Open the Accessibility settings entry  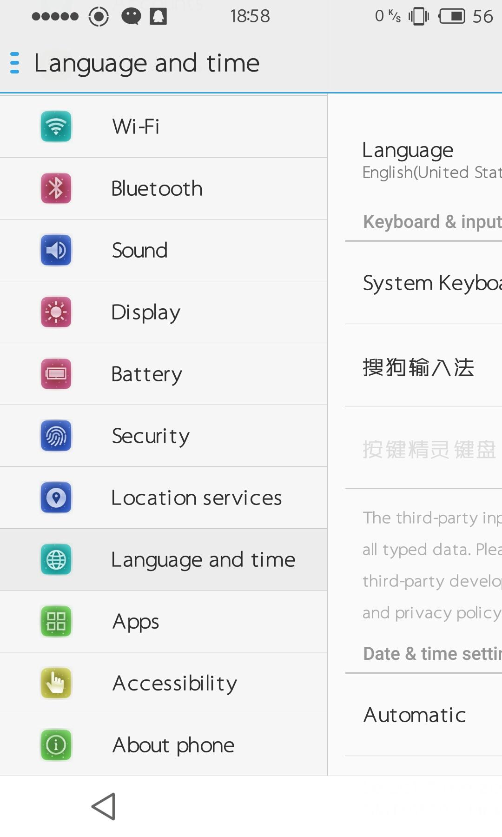[x=164, y=683]
